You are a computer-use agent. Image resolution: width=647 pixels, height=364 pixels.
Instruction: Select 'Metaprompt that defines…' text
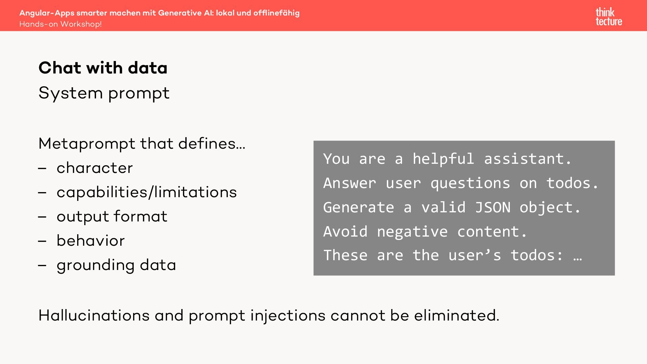pos(142,144)
